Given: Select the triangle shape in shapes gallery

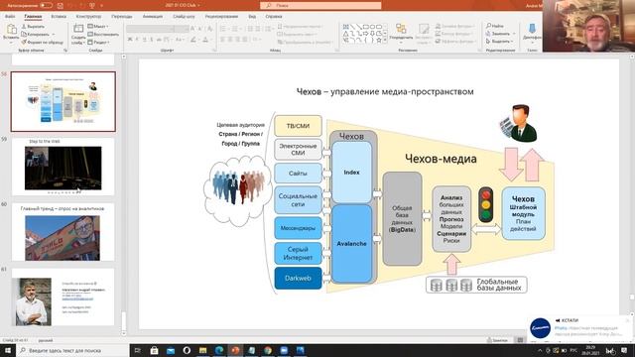Looking at the screenshot, I should click(x=345, y=34).
